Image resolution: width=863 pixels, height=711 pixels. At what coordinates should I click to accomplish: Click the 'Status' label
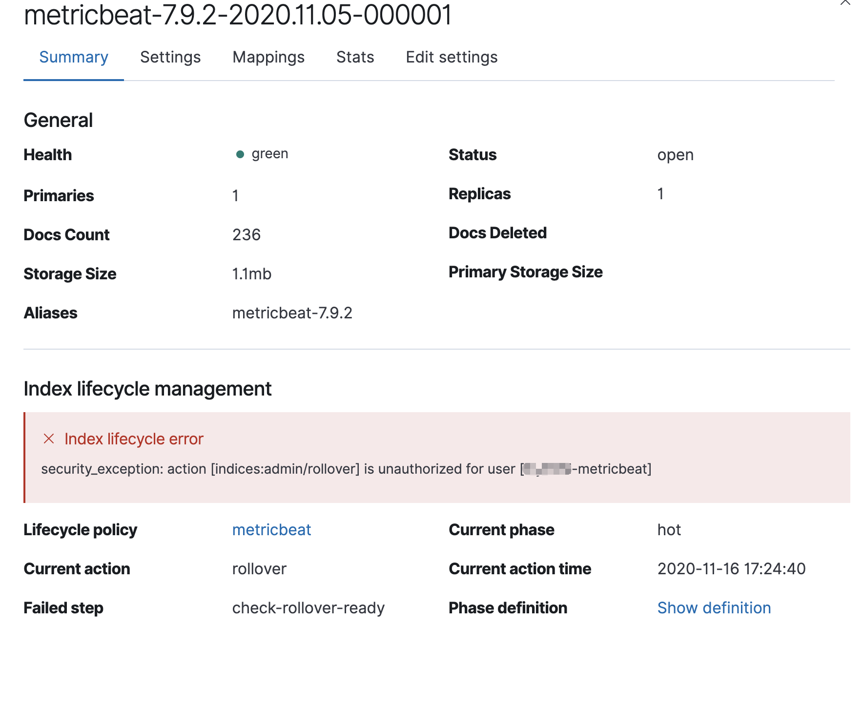[x=473, y=155]
